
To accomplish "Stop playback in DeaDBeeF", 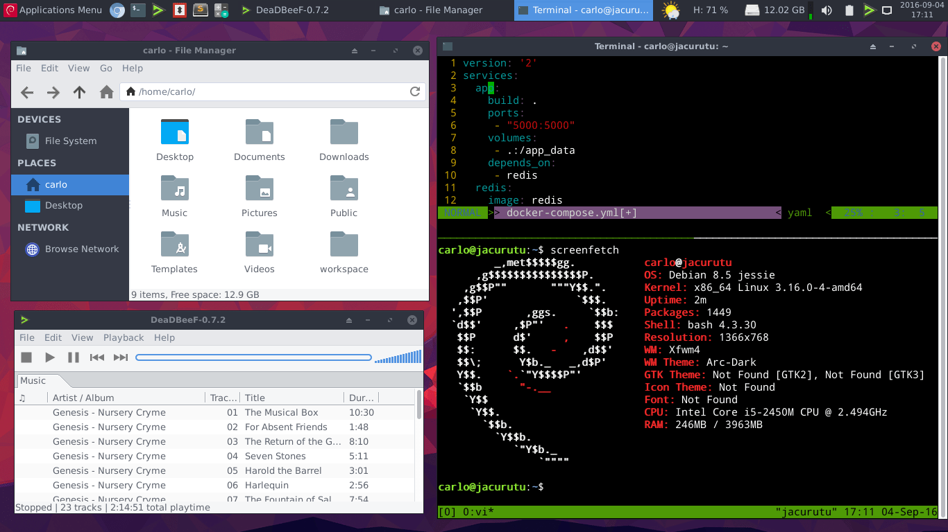I will (27, 357).
